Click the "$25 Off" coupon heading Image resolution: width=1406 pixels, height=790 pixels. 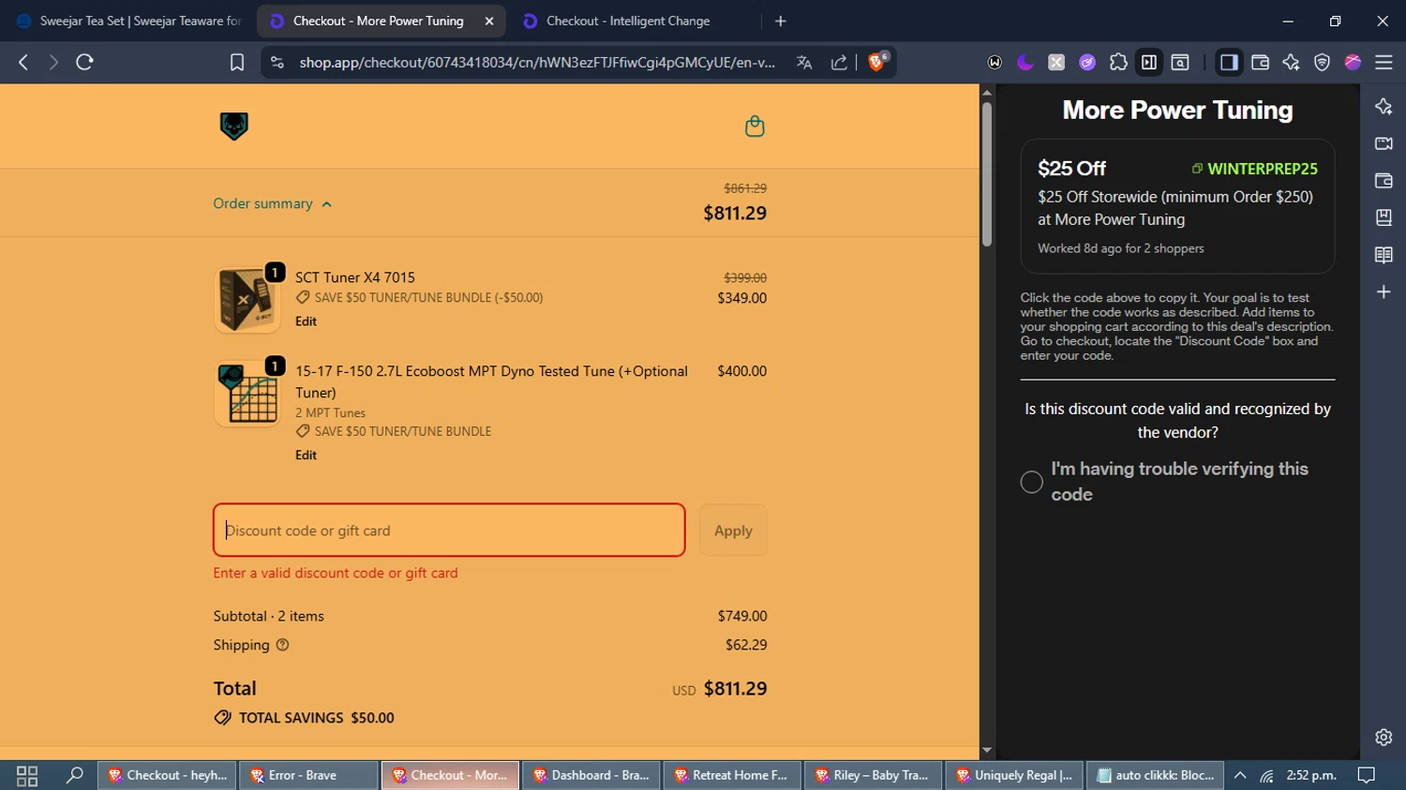pos(1071,169)
